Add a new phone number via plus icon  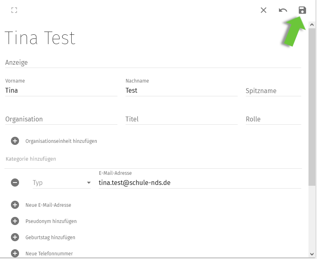[x=15, y=253]
